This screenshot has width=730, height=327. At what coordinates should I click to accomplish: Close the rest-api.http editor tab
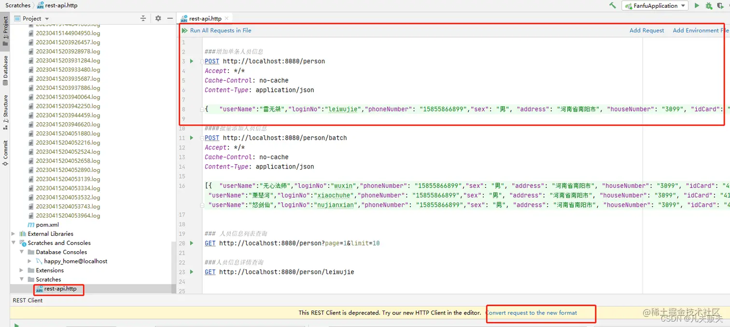click(x=227, y=18)
